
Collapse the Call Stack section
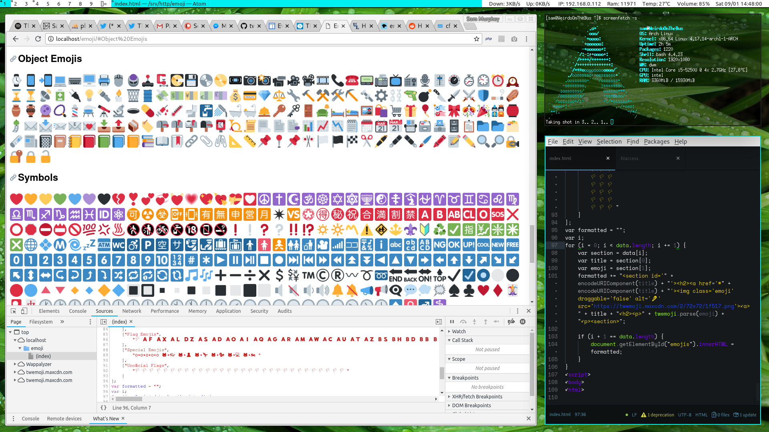tap(462, 340)
